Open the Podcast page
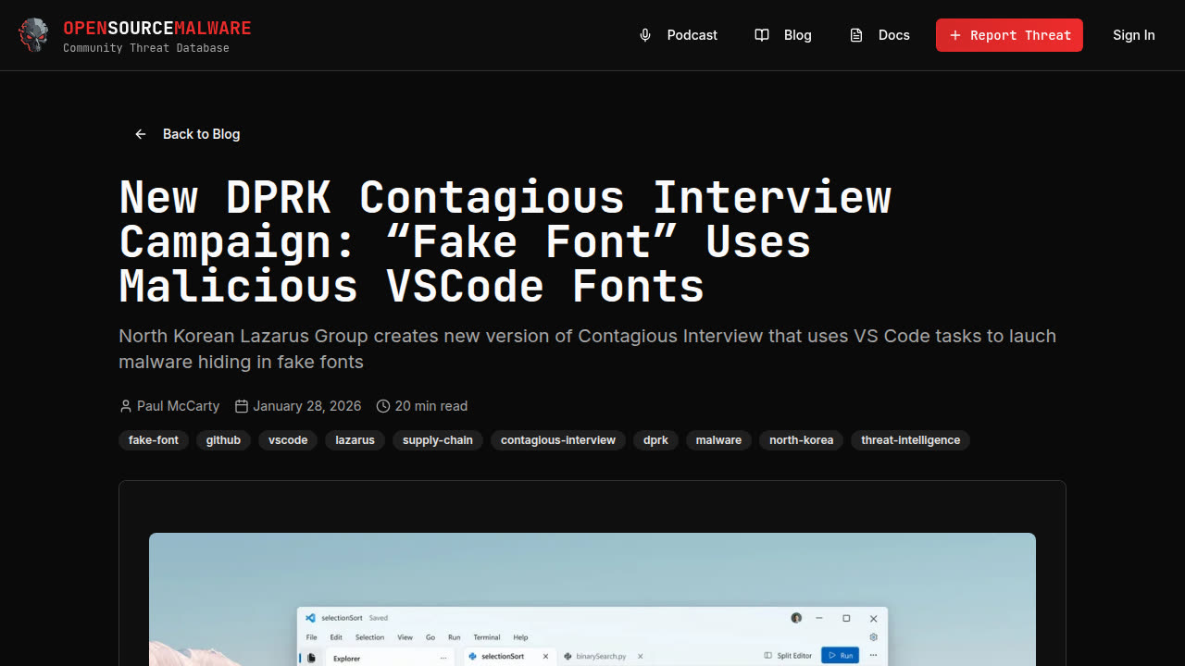 tap(679, 35)
